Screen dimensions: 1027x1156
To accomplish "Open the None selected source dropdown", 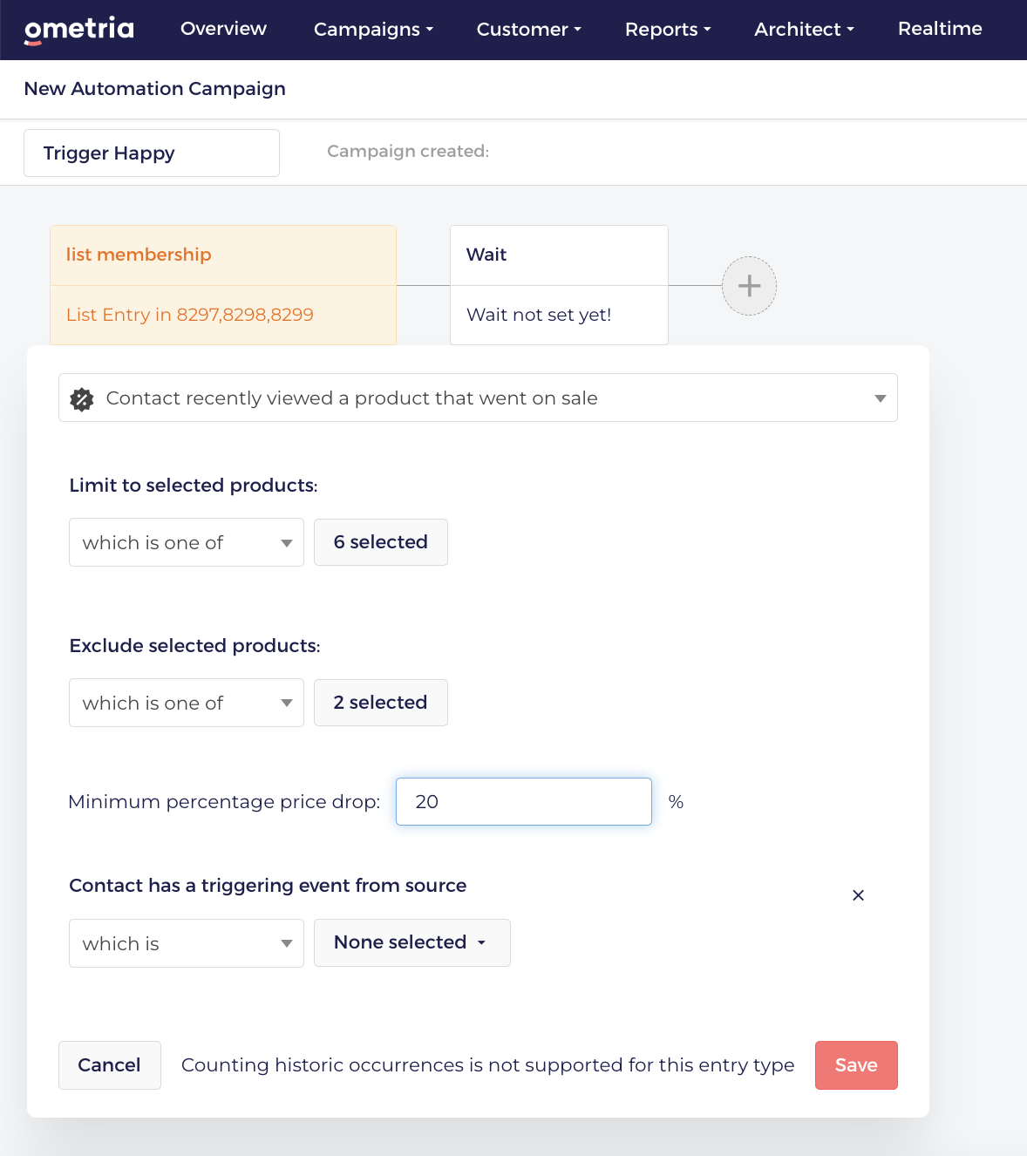I will click(411, 942).
